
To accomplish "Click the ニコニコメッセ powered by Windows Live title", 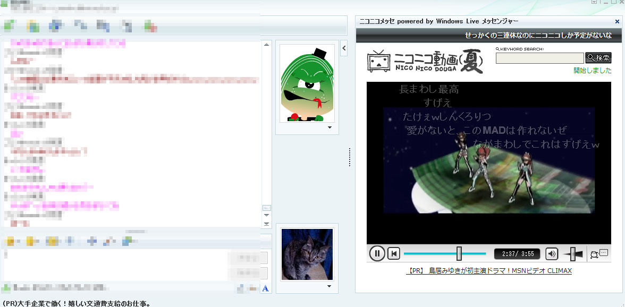I will [x=439, y=21].
